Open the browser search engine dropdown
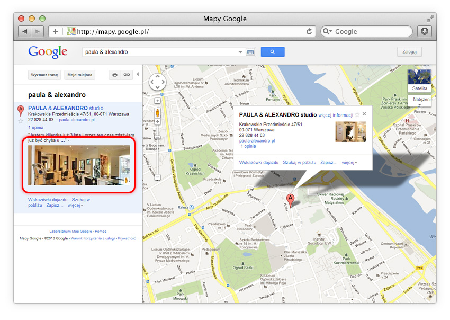 pyautogui.click(x=327, y=31)
